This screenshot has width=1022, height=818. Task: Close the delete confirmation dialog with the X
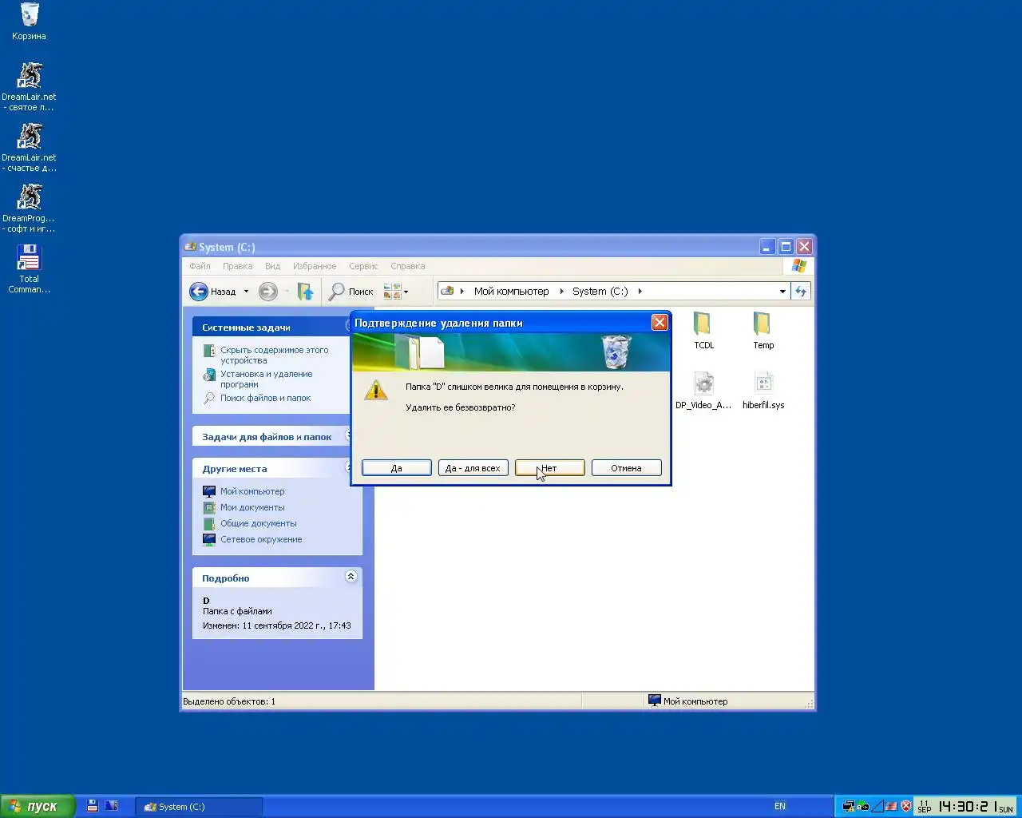point(660,322)
